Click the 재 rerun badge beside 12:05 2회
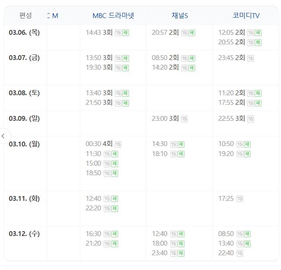 [x=258, y=33]
